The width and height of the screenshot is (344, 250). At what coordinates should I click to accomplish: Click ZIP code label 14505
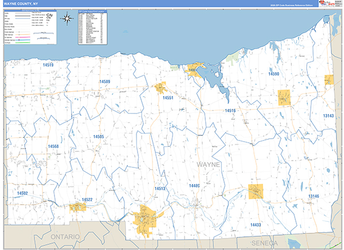[x=98, y=136]
